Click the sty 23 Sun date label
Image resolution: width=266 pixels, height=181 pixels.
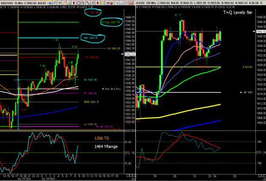point(24,179)
